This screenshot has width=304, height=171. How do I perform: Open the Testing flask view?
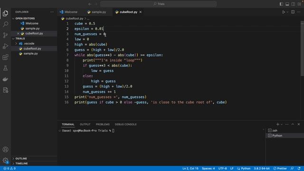(x=5, y=68)
